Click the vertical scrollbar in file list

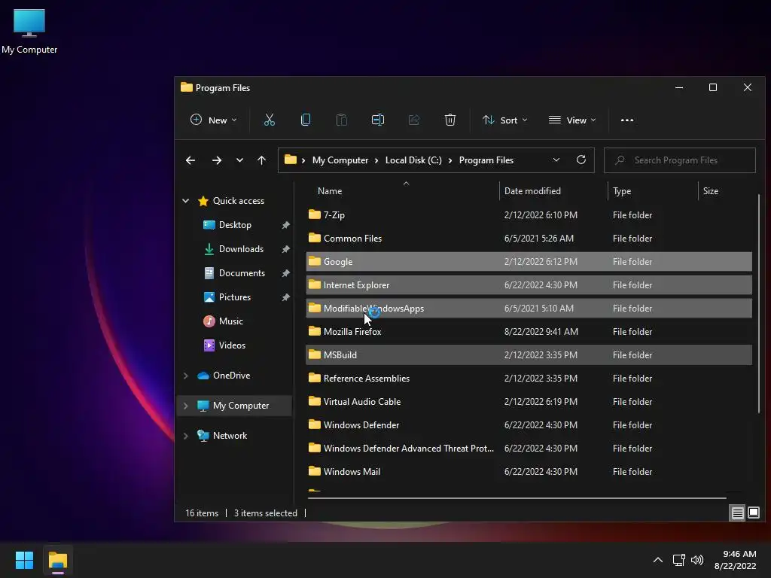pyautogui.click(x=759, y=303)
